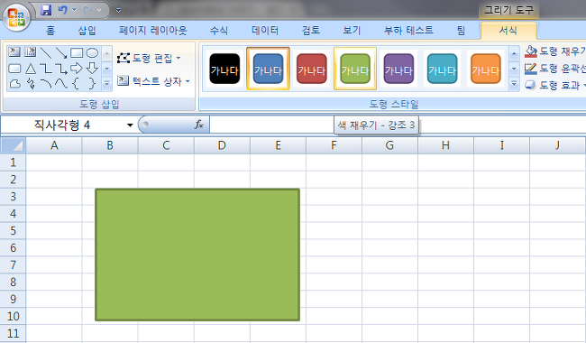
Task: Open the 팀 tab
Action: pyautogui.click(x=461, y=31)
